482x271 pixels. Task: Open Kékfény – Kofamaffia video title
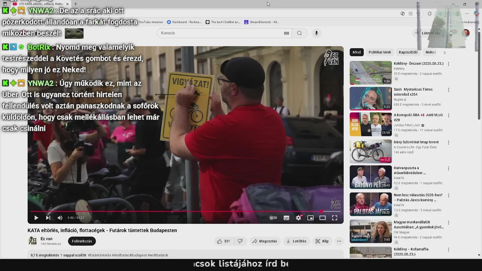pos(411,251)
